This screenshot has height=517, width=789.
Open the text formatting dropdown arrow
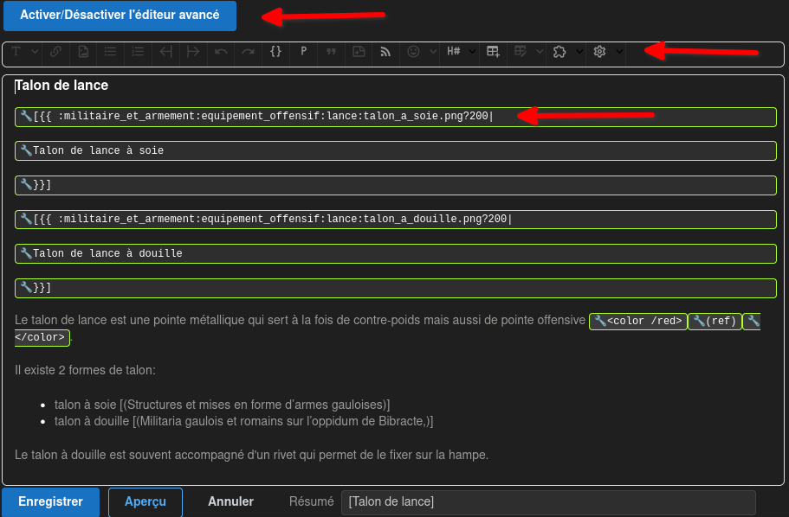pos(35,51)
